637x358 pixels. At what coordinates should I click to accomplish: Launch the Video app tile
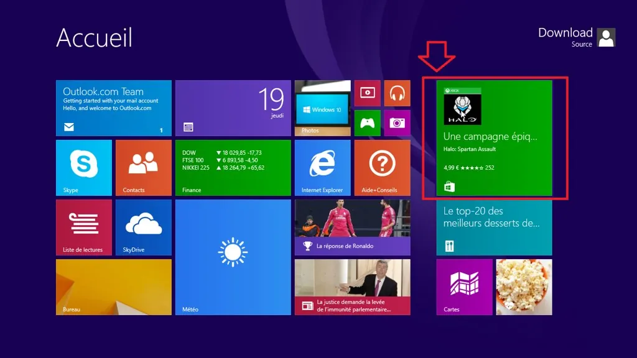367,93
